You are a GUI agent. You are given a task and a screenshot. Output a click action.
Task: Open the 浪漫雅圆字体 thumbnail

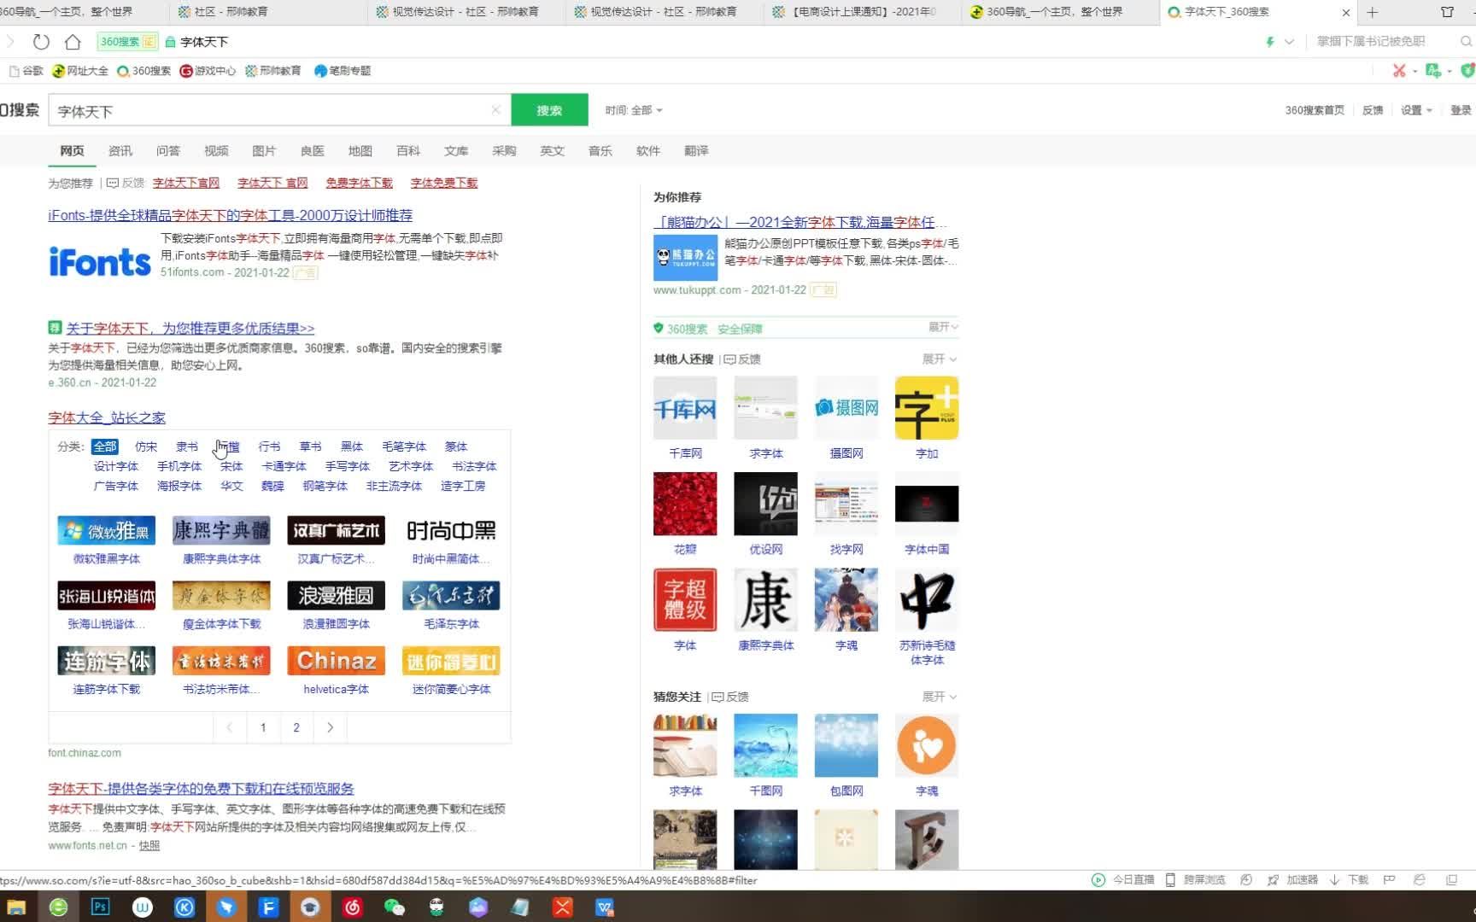pos(336,596)
